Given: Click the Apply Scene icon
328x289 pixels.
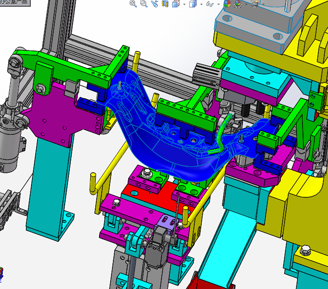Looking at the screenshot, I should pos(238,3).
